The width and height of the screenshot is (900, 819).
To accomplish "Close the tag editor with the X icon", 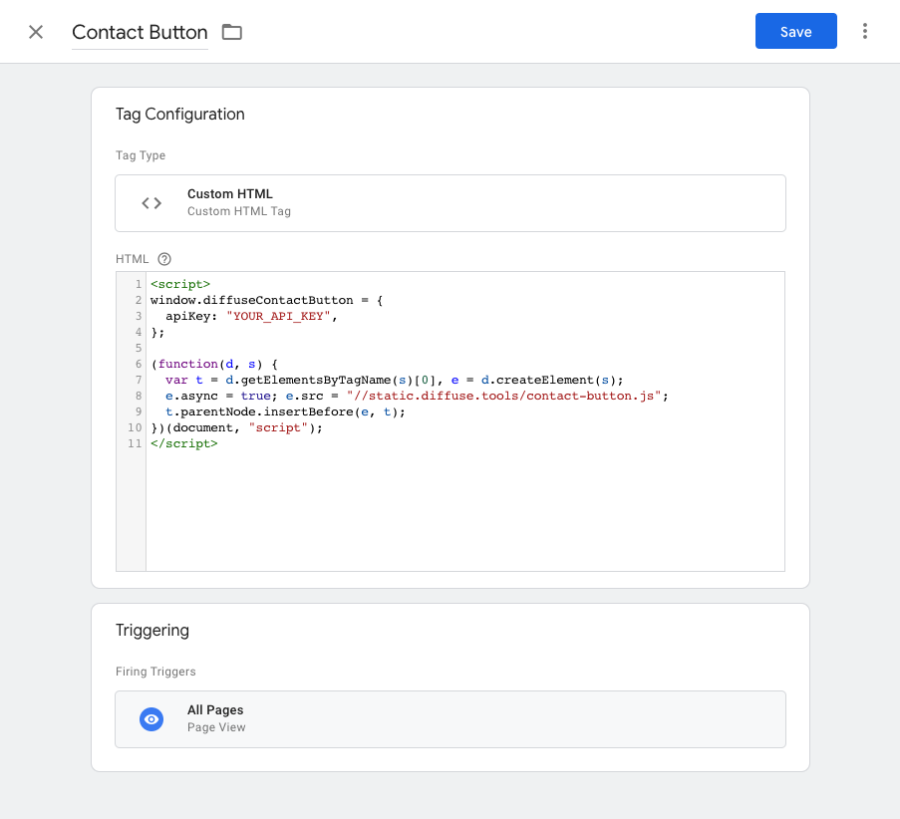I will tap(36, 32).
